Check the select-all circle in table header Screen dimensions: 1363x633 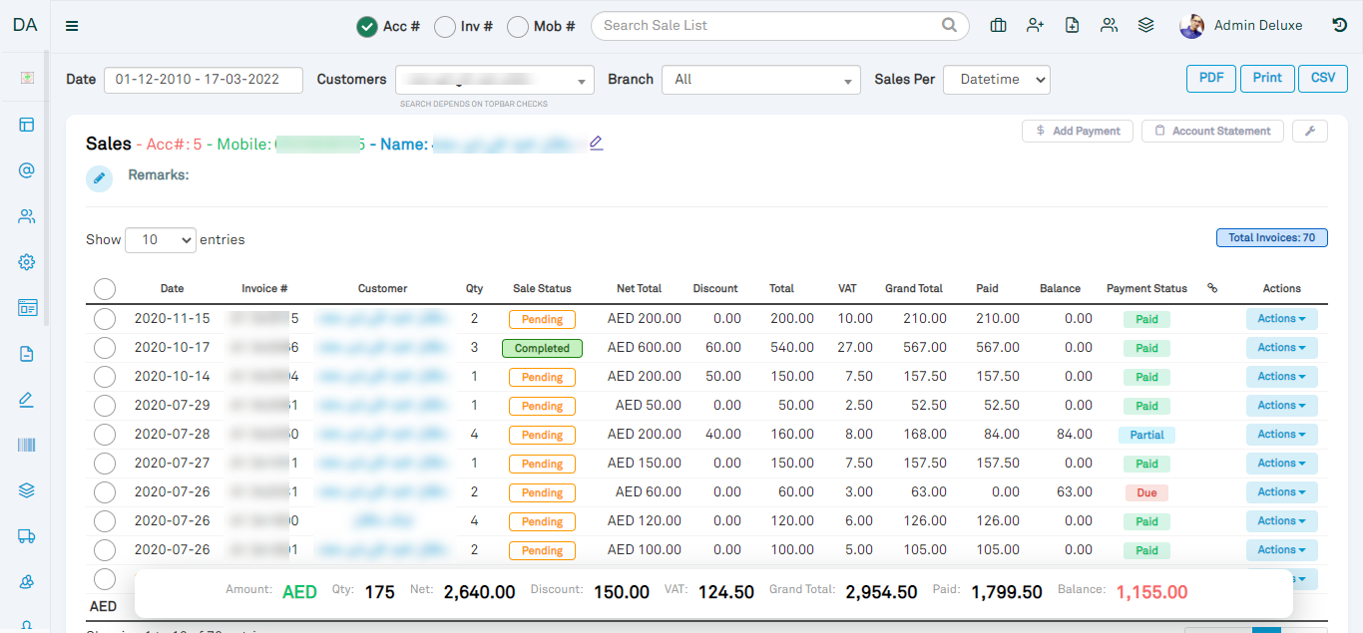[x=105, y=289]
